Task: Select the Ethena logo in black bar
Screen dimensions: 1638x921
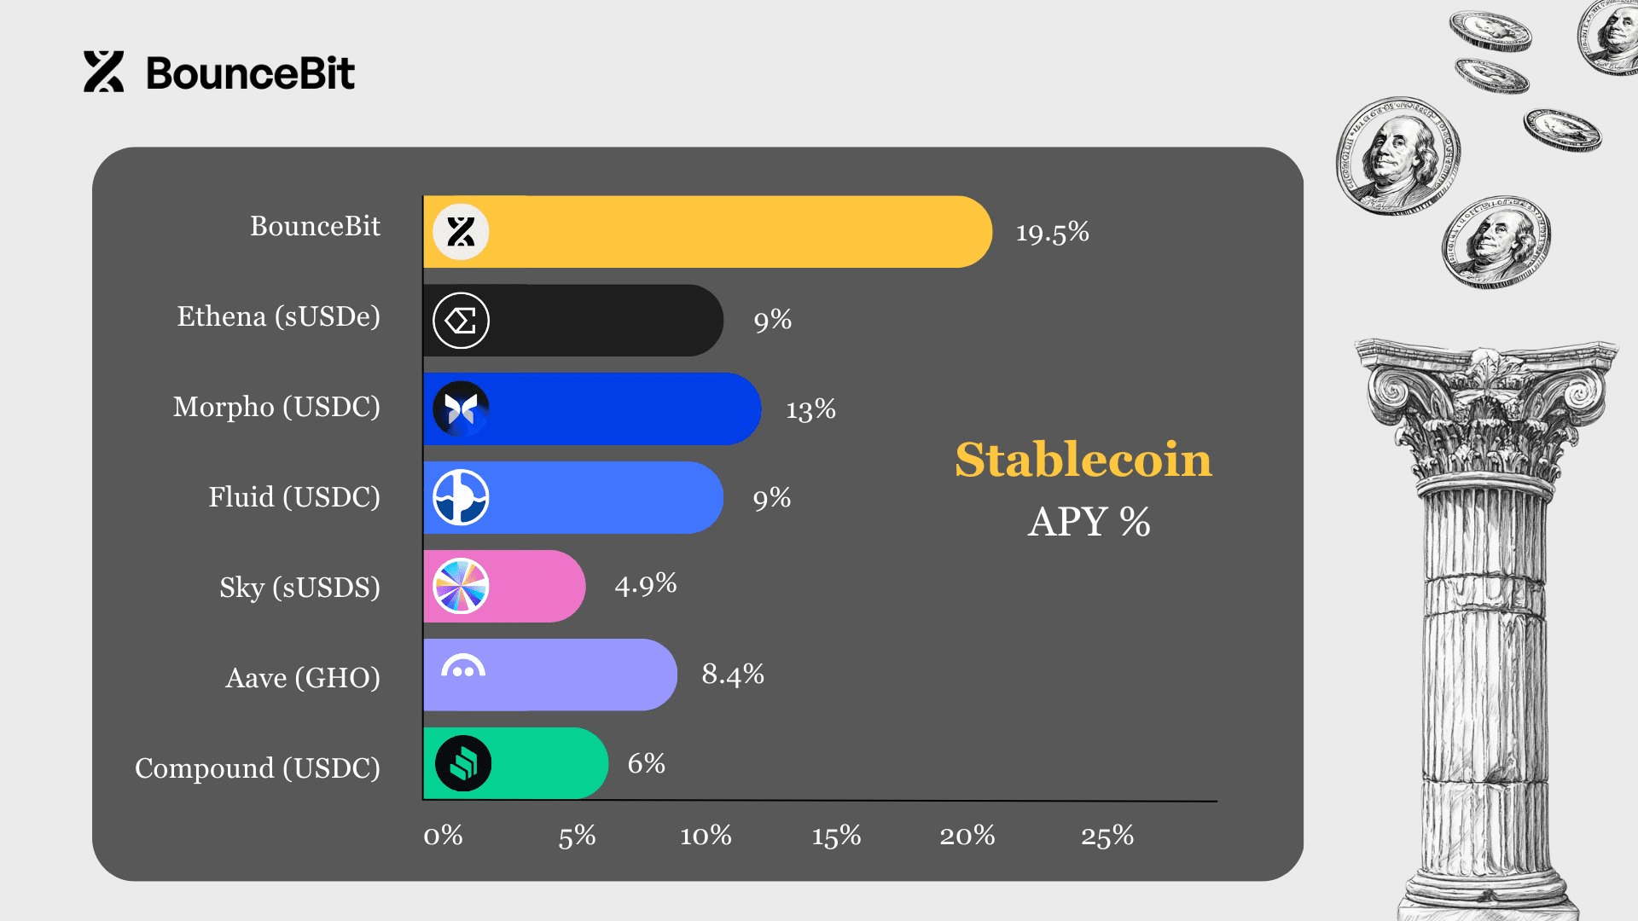Action: 461,321
